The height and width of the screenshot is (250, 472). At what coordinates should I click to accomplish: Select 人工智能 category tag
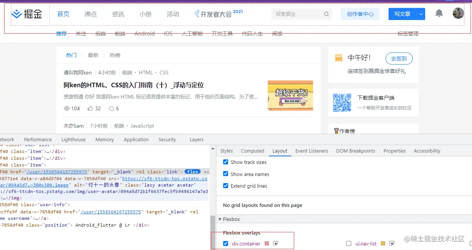(192, 34)
